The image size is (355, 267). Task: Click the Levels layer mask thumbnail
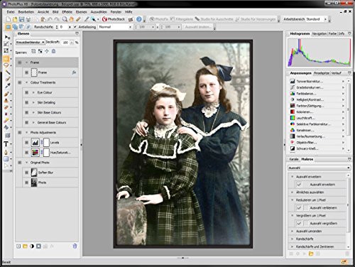point(47,143)
